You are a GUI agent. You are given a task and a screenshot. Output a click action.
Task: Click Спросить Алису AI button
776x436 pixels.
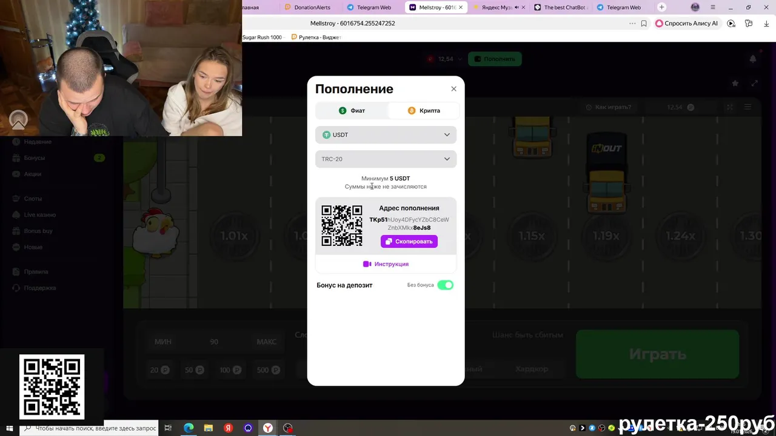pyautogui.click(x=686, y=24)
